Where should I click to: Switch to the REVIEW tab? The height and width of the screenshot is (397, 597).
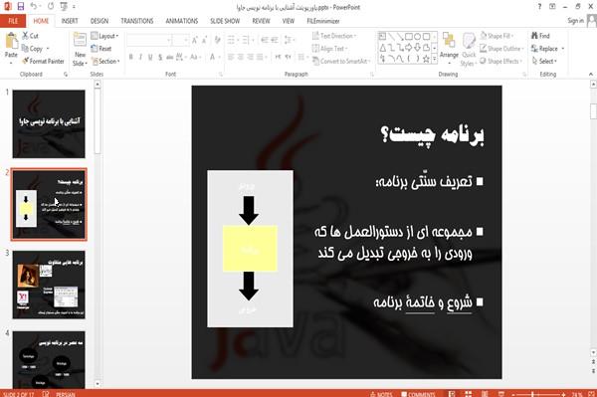261,21
